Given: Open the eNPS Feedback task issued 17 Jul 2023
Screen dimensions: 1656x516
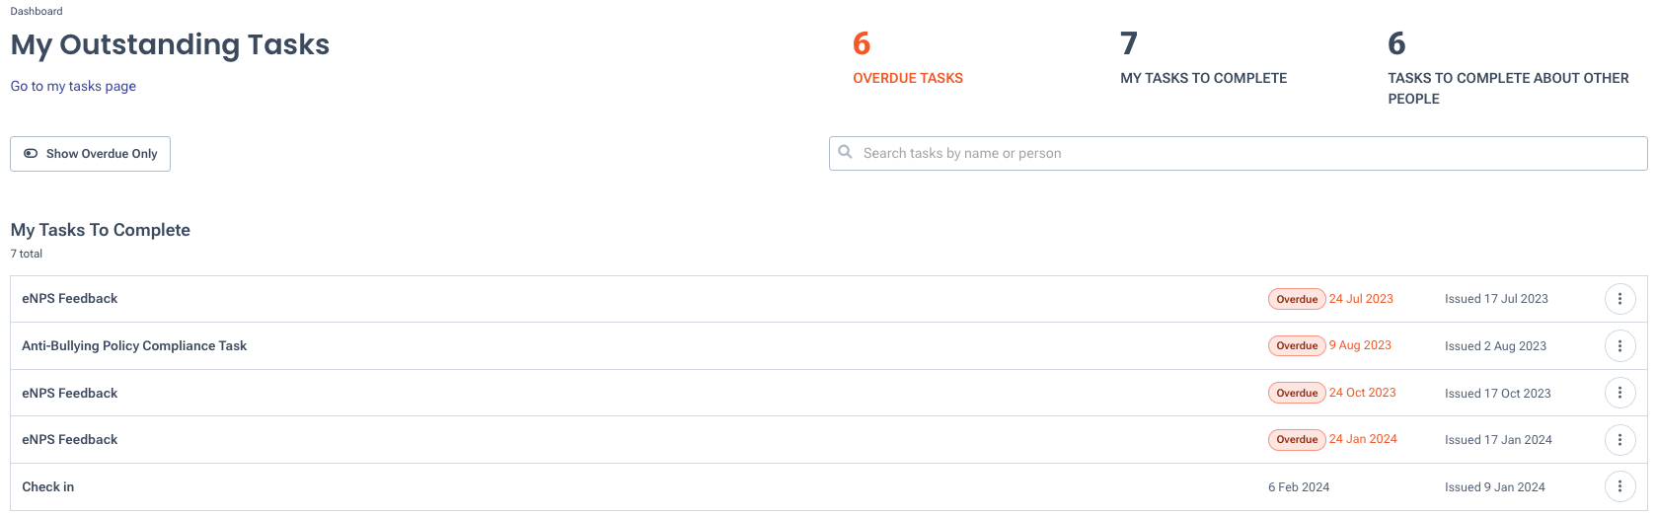Looking at the screenshot, I should [x=828, y=299].
